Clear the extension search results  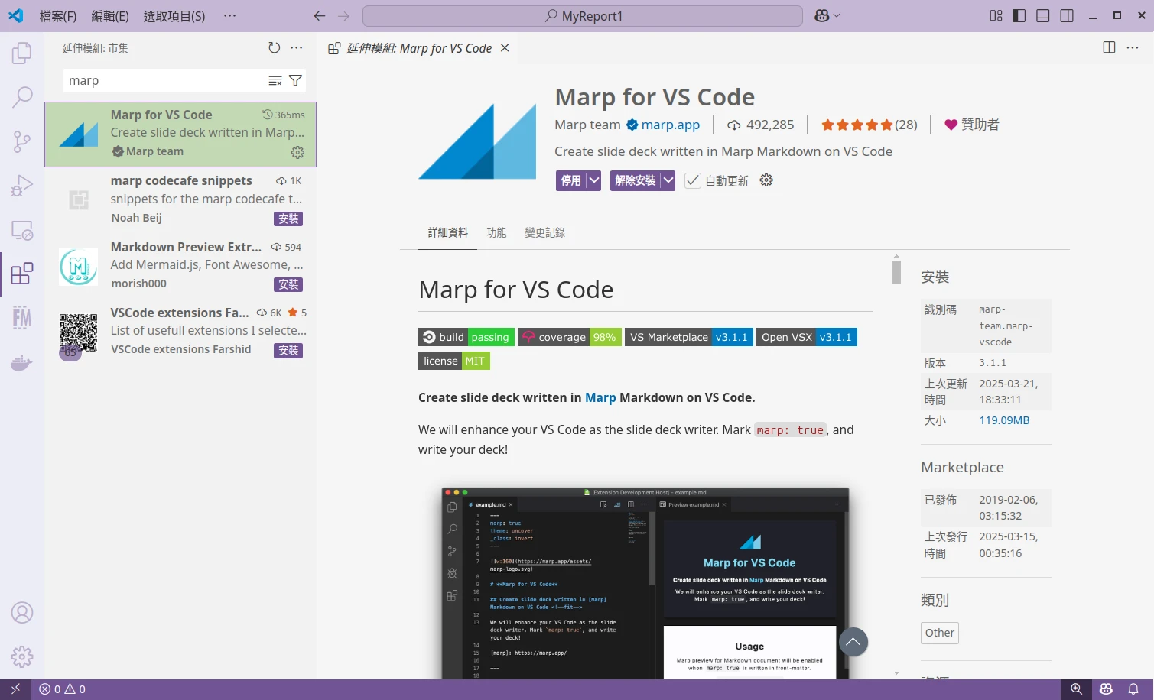(275, 81)
